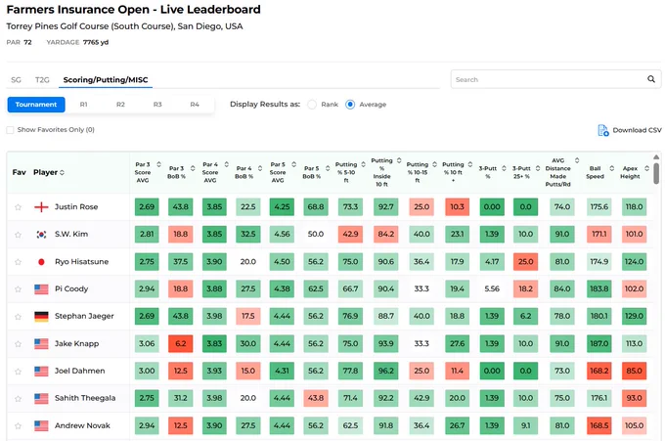Click Pi Coody's USA flag icon
This screenshot has width=665, height=441.
tap(41, 289)
